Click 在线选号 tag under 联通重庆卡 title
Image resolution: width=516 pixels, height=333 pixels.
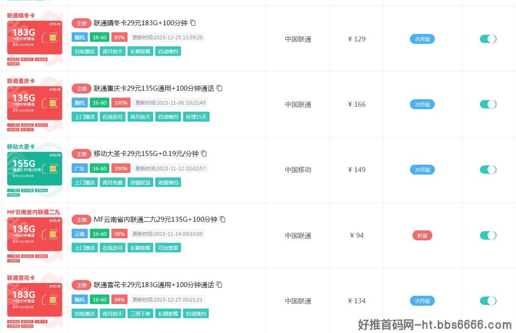[113, 117]
